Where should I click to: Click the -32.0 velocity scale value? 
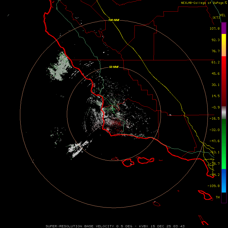point(215,130)
